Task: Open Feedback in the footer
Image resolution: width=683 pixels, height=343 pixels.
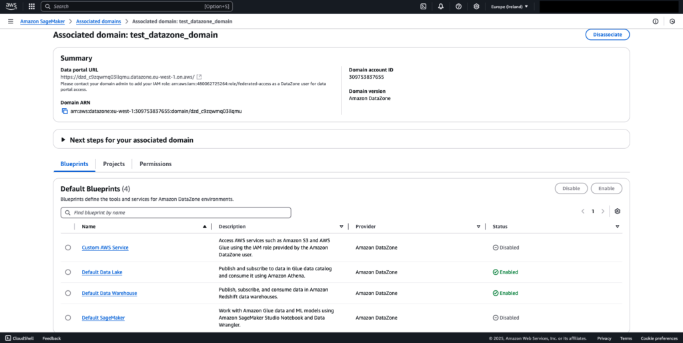Action: click(x=51, y=338)
